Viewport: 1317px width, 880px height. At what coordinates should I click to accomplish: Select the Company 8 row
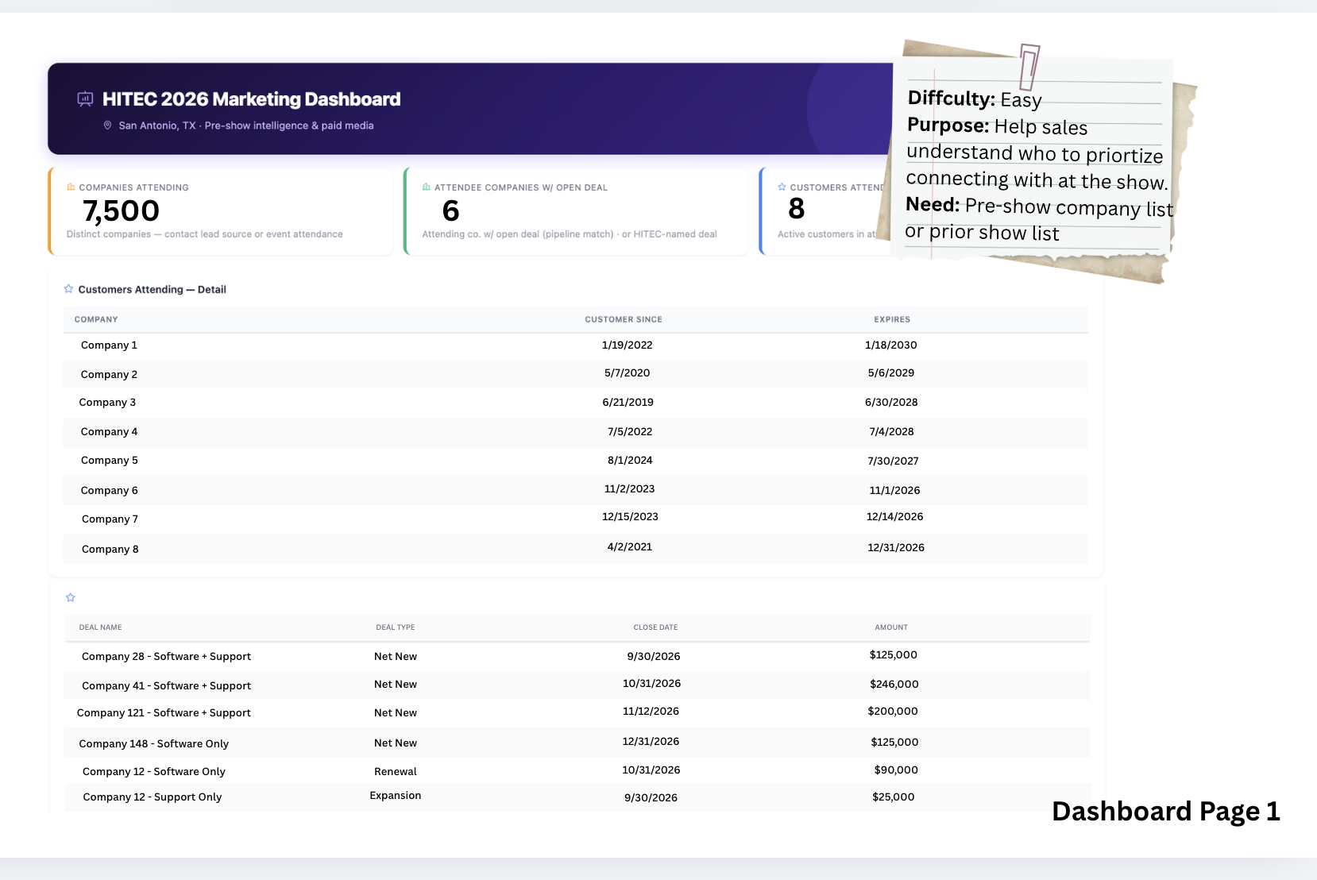tap(576, 548)
